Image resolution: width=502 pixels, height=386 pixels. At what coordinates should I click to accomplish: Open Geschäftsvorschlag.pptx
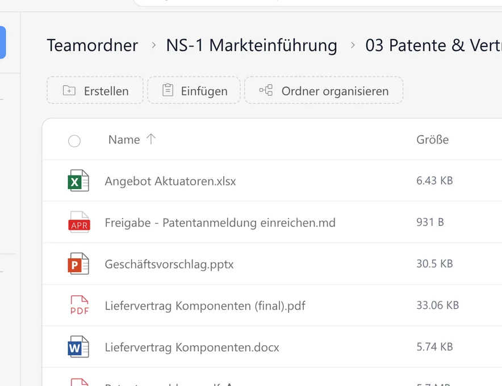(x=169, y=265)
